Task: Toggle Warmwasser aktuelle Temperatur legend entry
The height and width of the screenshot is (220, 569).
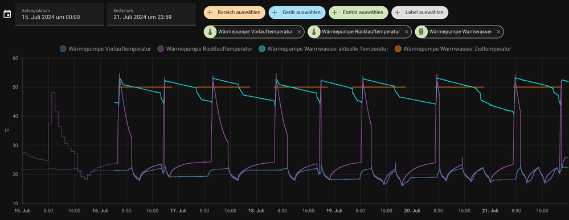Action: point(324,48)
